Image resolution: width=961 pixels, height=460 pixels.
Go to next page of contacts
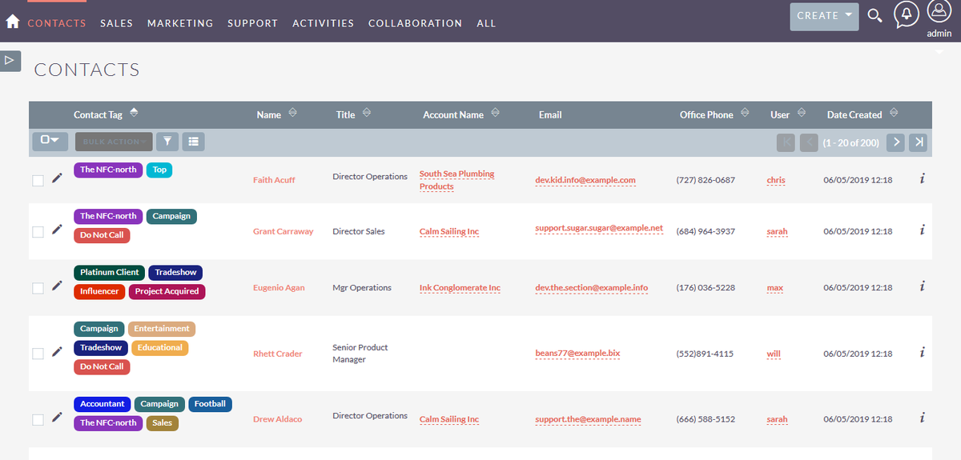[896, 142]
